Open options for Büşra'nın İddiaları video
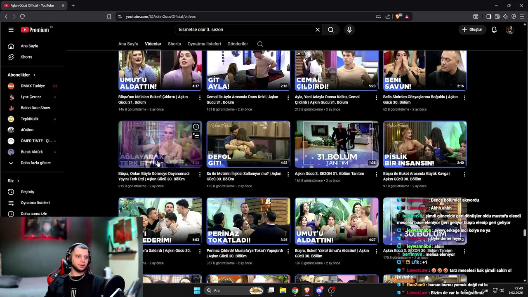Viewport: 528px width, 297px height. [200, 98]
